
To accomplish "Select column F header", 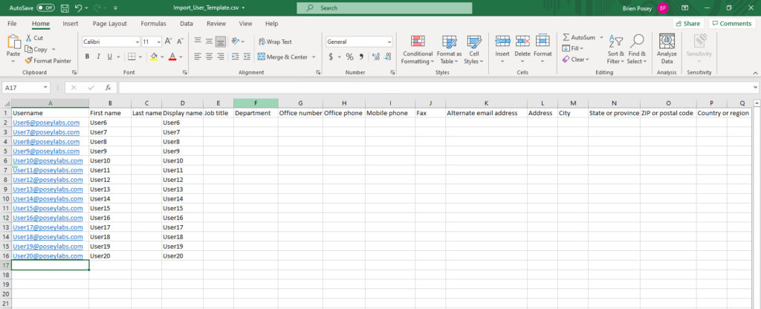I will point(256,103).
